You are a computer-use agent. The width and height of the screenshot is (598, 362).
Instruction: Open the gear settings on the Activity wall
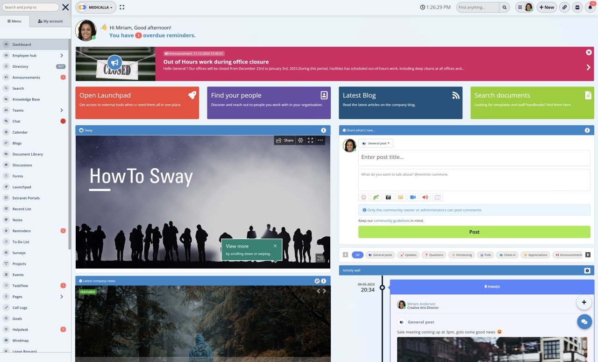tap(587, 270)
